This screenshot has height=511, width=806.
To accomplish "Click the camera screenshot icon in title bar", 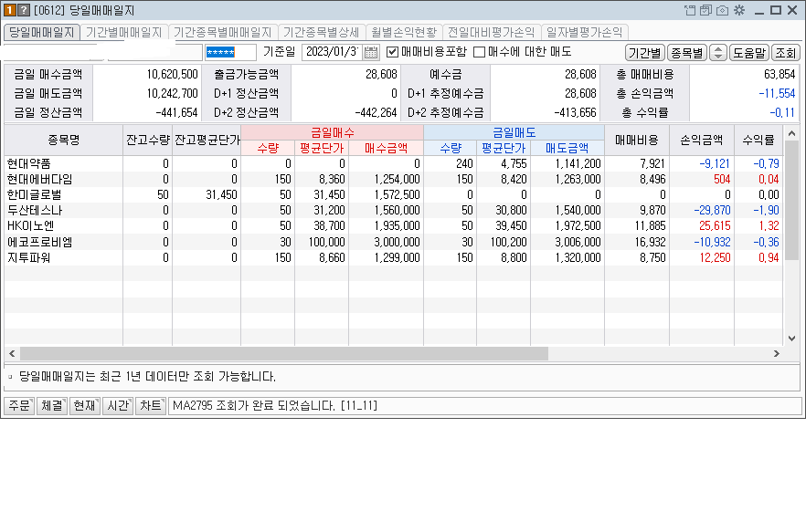I will [x=723, y=11].
